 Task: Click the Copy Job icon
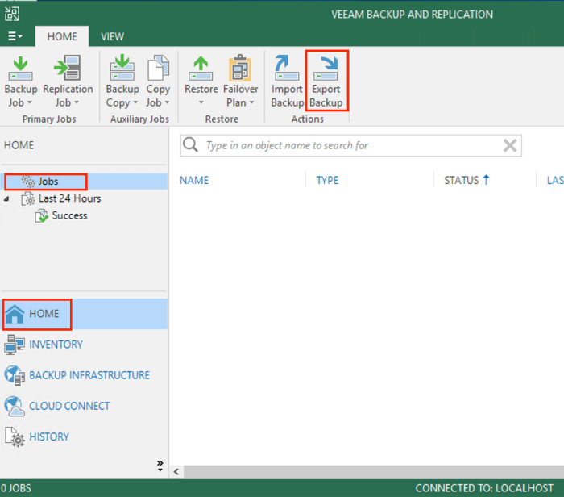(158, 68)
